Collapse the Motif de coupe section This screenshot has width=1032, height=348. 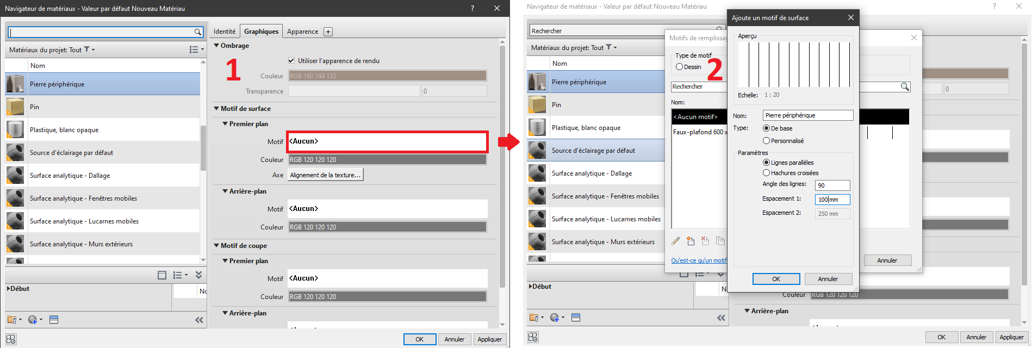(x=216, y=246)
